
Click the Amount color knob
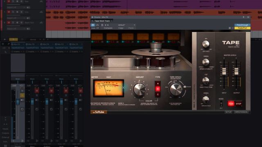[x=139, y=89]
